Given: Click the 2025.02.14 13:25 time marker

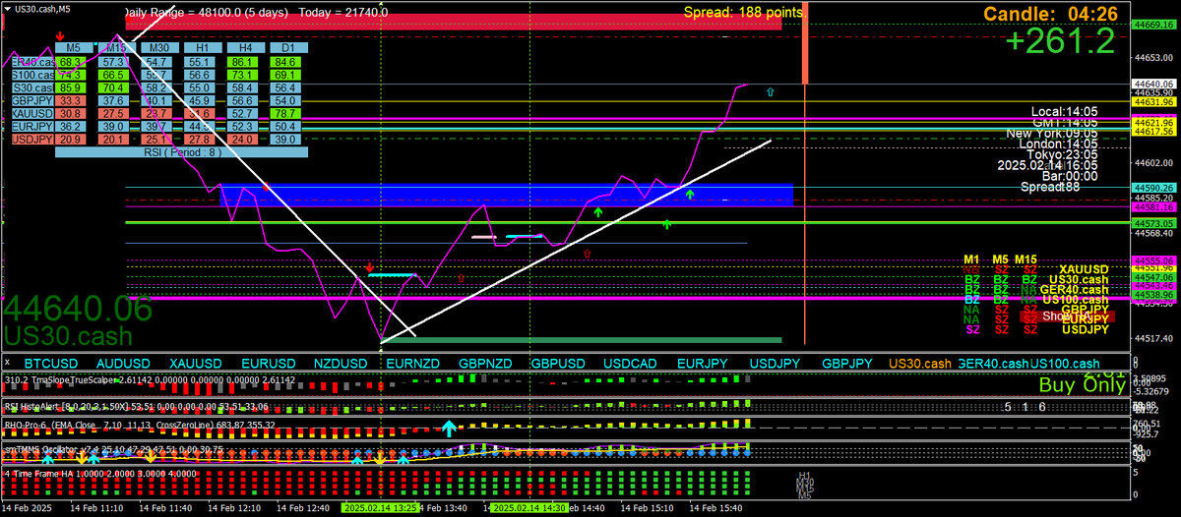Looking at the screenshot, I should coord(381,508).
